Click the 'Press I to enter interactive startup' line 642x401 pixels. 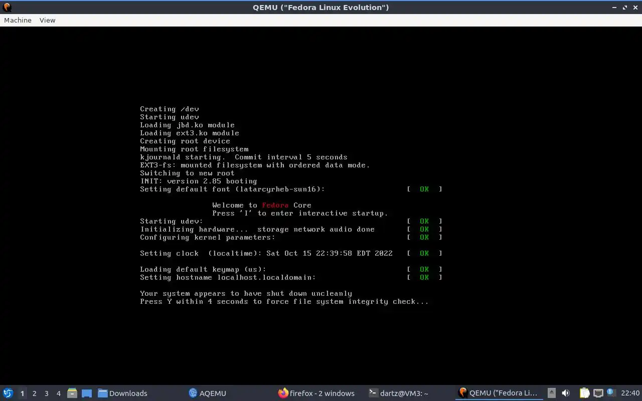point(300,213)
